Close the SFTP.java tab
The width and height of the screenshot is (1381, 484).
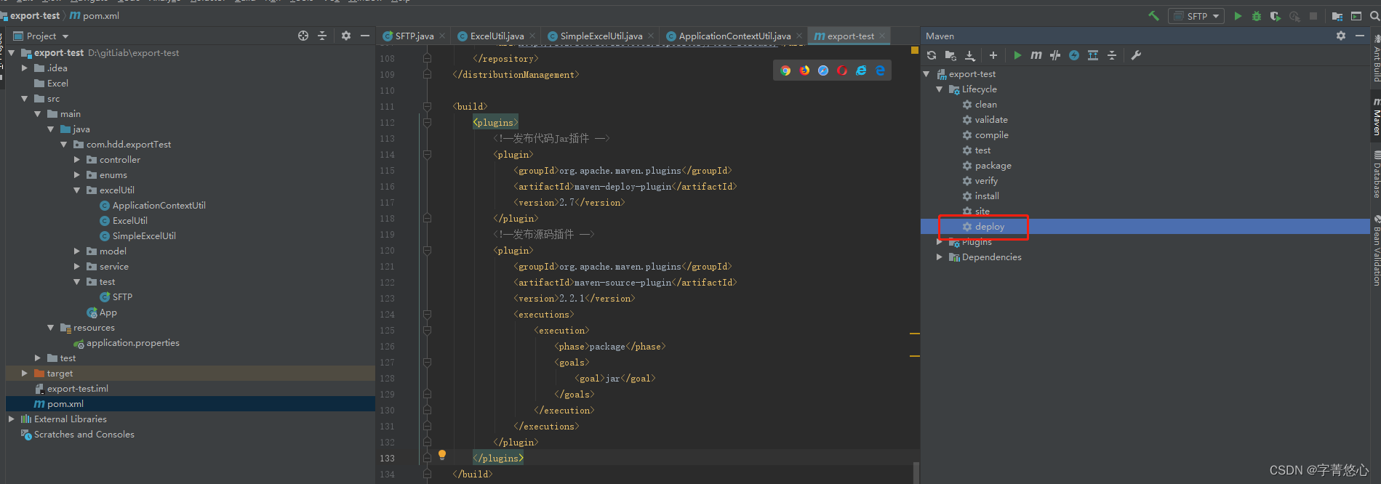[x=442, y=36]
